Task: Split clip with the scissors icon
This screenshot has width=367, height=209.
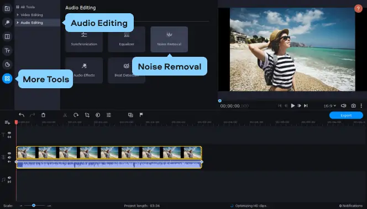Action: [x=65, y=115]
